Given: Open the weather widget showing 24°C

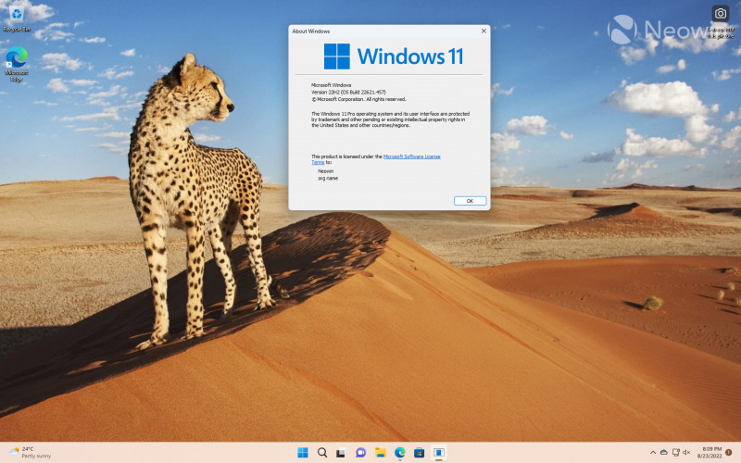Looking at the screenshot, I should click(x=31, y=453).
